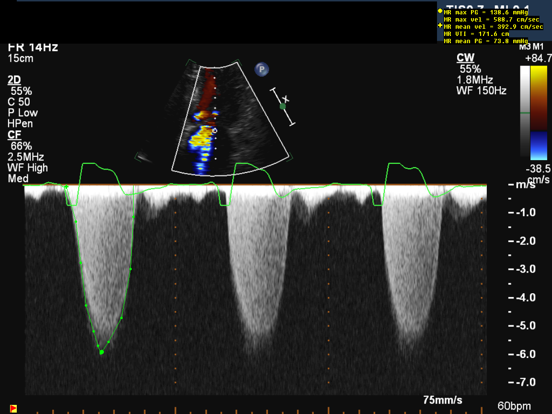The height and width of the screenshot is (414, 552).
Task: Click the 15cm depth setting
Action: pos(21,58)
